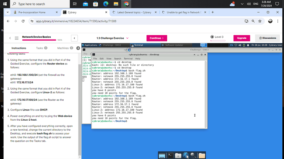The width and height of the screenshot is (284, 159).
Task: Click the browser address bar URL
Action: [x=76, y=21]
